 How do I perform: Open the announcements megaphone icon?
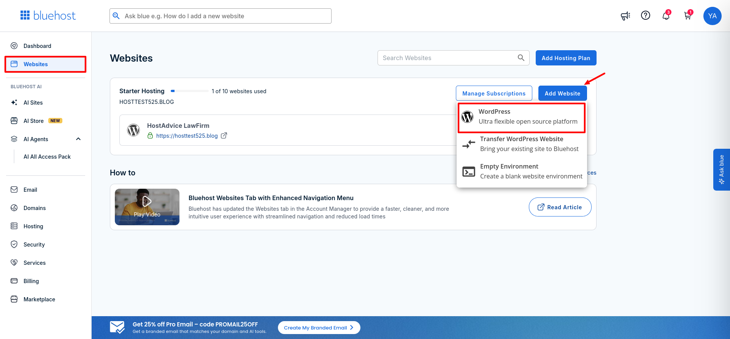(625, 16)
